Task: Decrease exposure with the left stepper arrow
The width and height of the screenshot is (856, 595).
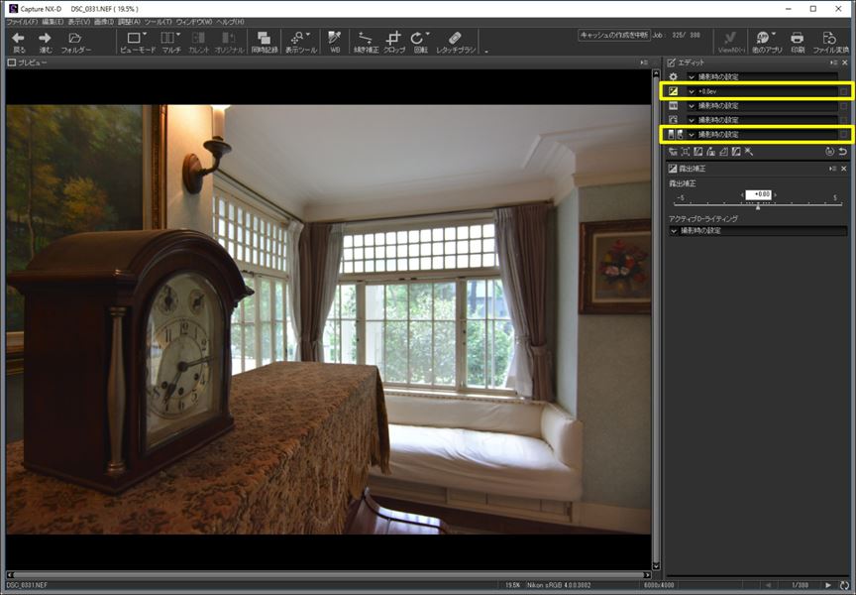Action: (742, 194)
